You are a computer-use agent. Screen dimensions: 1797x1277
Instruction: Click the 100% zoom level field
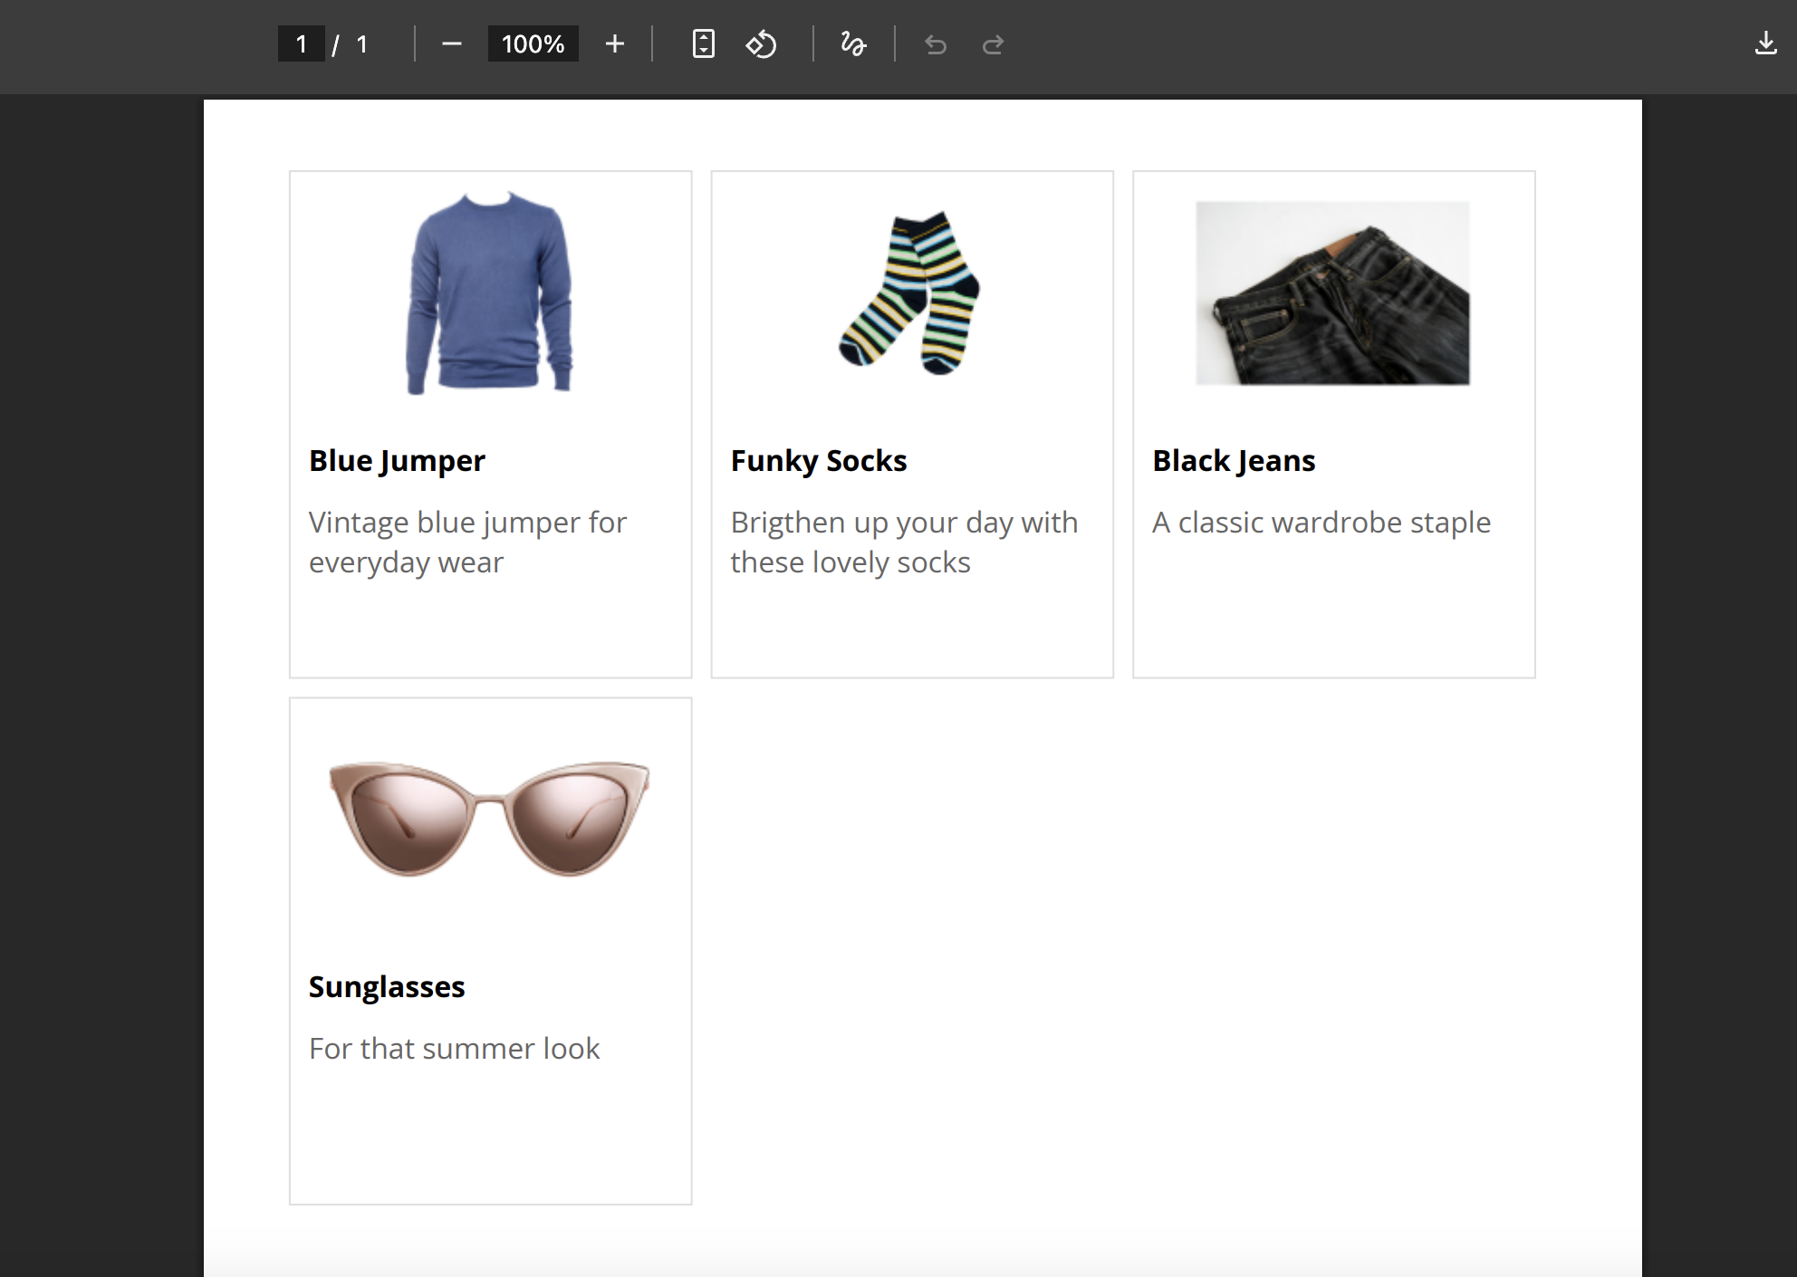tap(533, 44)
